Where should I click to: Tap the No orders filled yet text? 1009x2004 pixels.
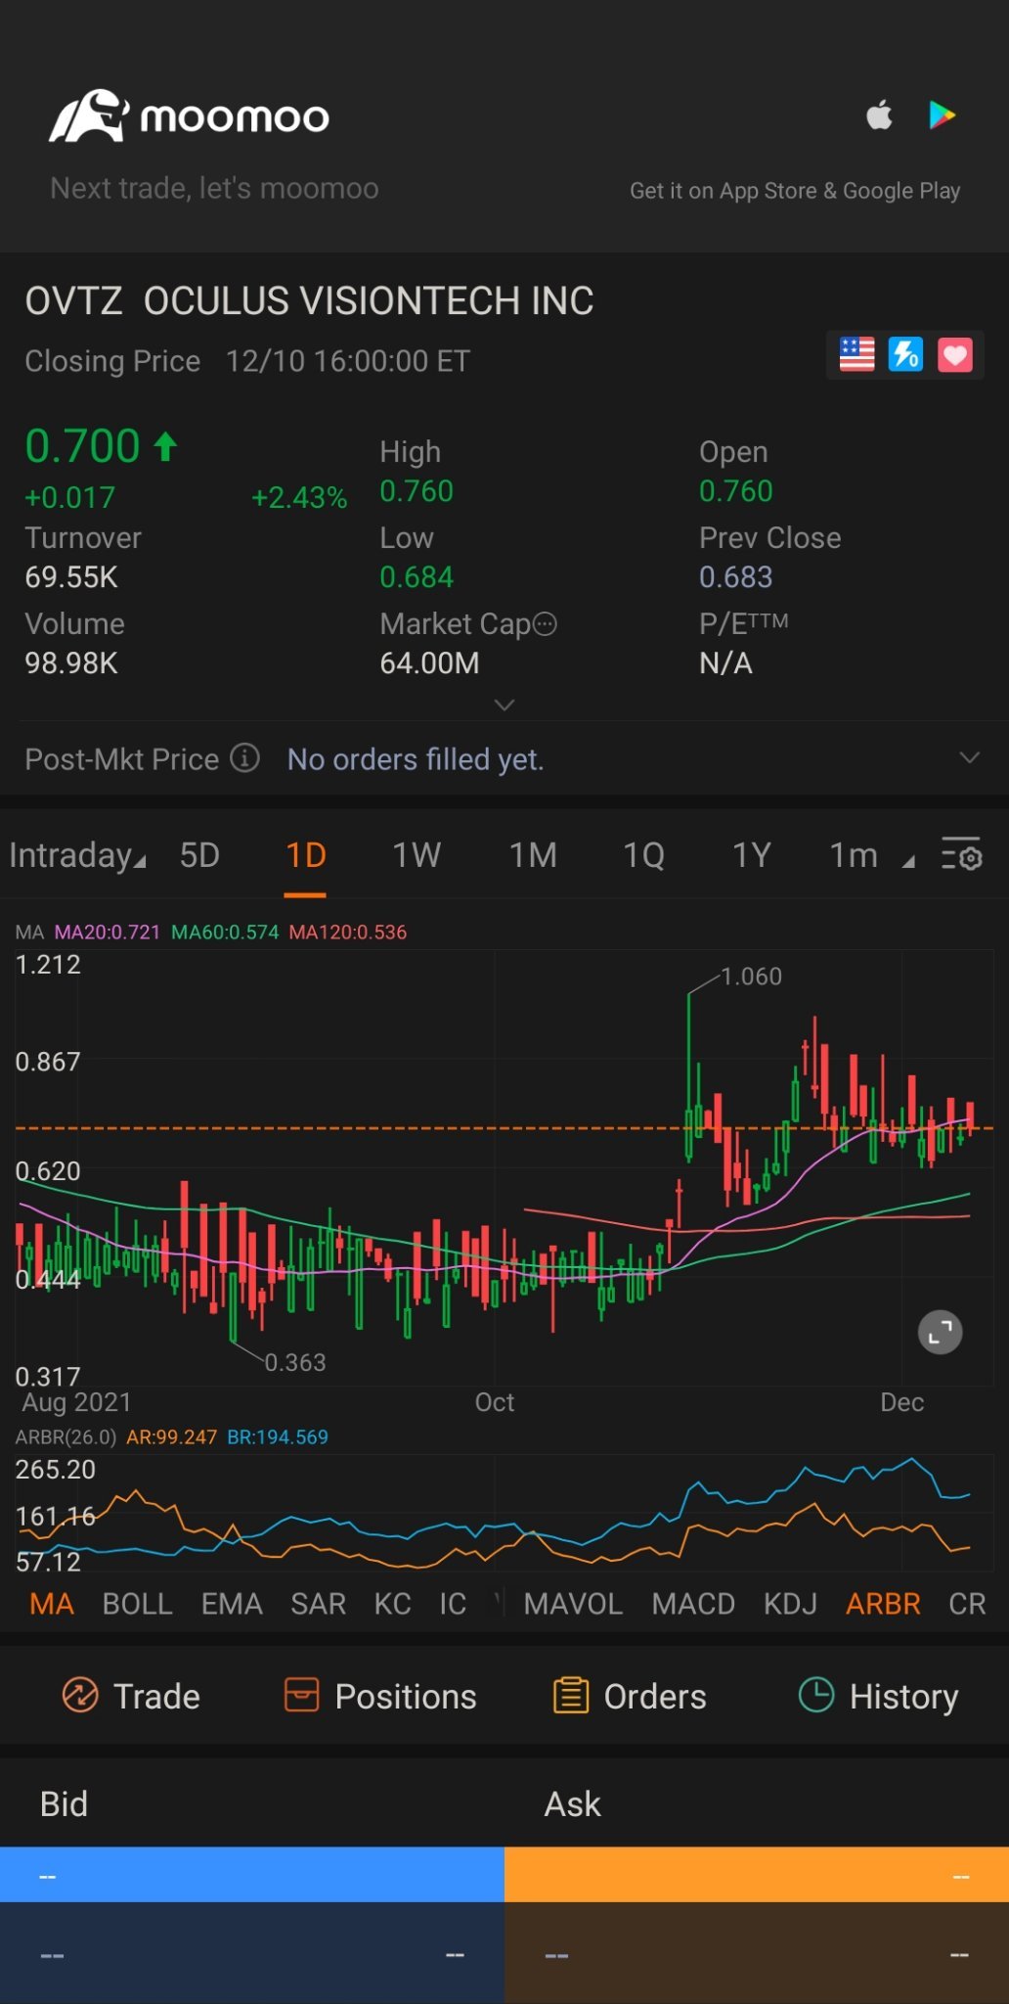pos(416,759)
